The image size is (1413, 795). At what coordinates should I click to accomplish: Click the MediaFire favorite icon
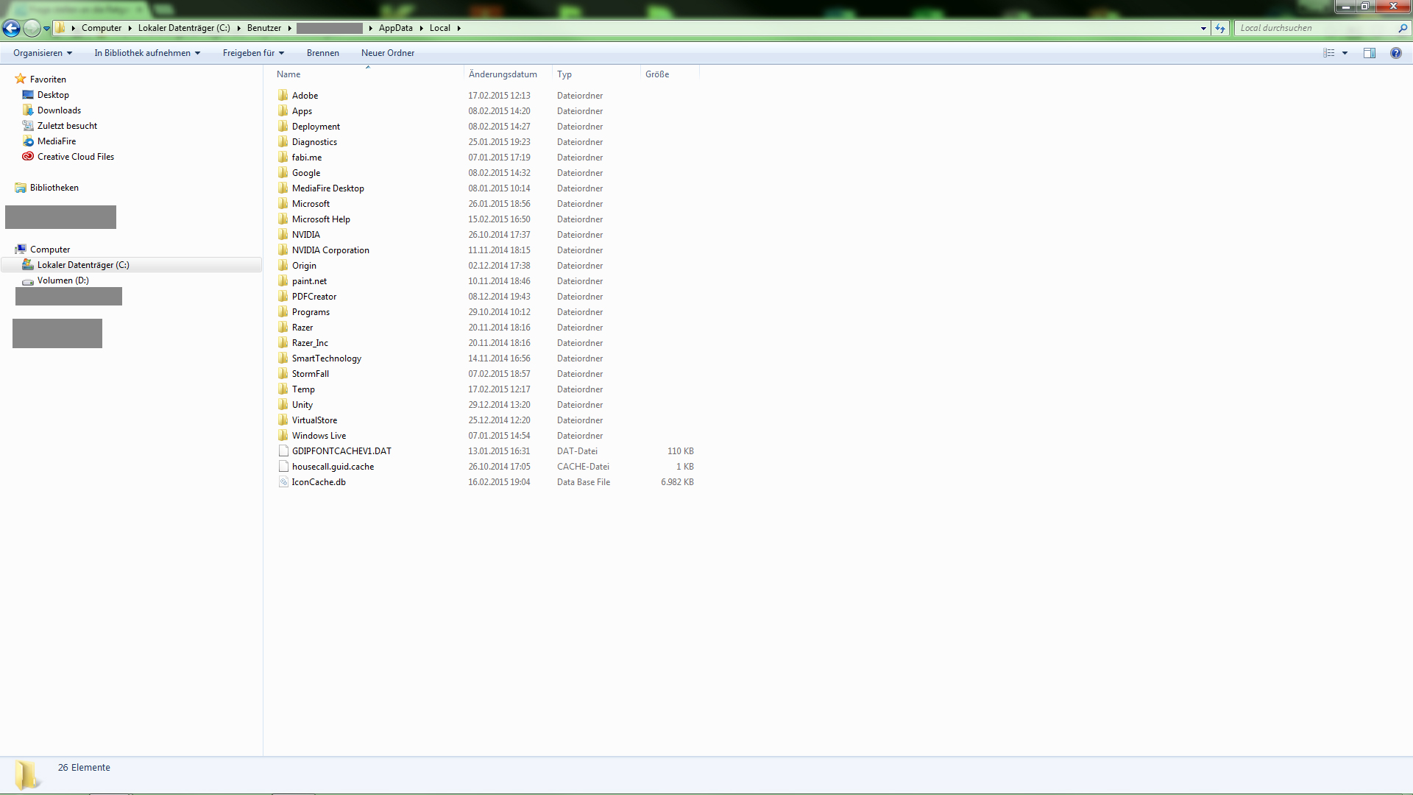tap(28, 141)
